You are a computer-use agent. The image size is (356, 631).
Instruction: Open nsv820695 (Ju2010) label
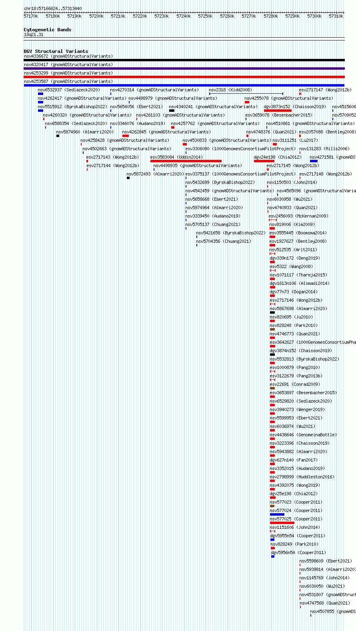(292, 317)
